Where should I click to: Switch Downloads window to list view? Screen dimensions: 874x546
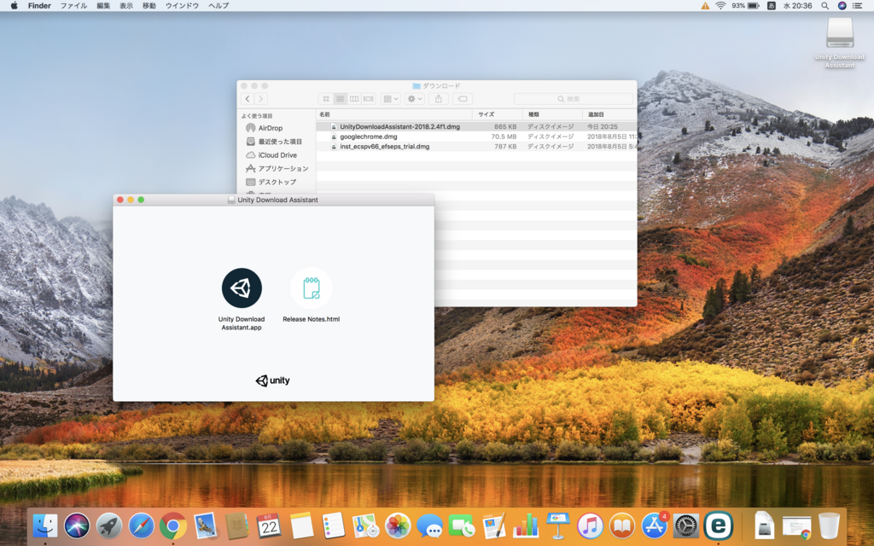(340, 99)
